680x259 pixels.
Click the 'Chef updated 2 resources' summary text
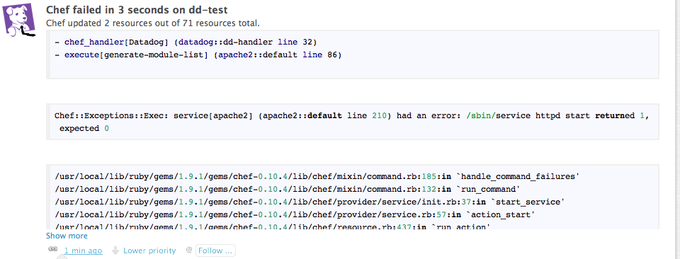pyautogui.click(x=153, y=23)
